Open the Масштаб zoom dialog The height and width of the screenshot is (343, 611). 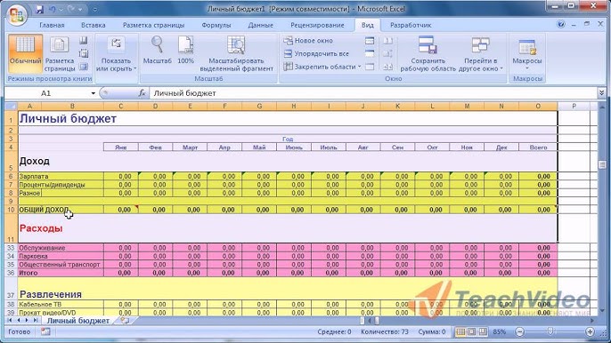[x=157, y=51]
